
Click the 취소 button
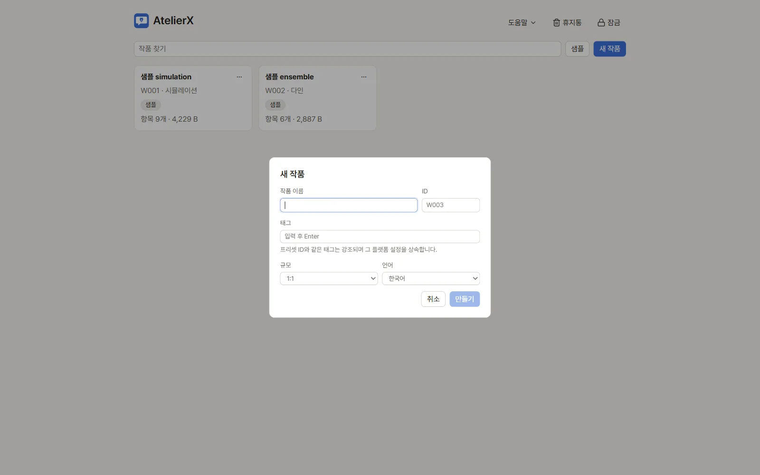(433, 299)
